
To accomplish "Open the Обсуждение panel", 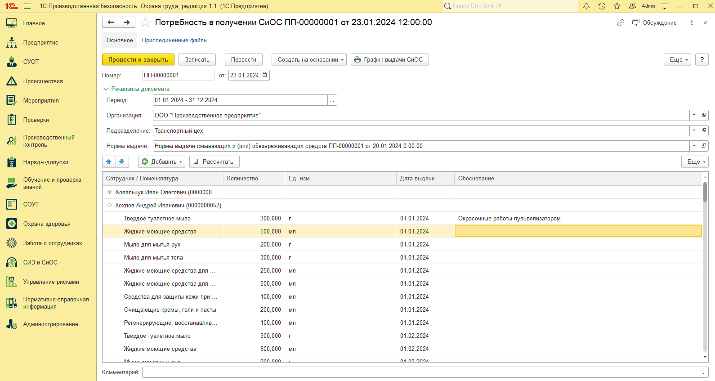I will click(654, 22).
